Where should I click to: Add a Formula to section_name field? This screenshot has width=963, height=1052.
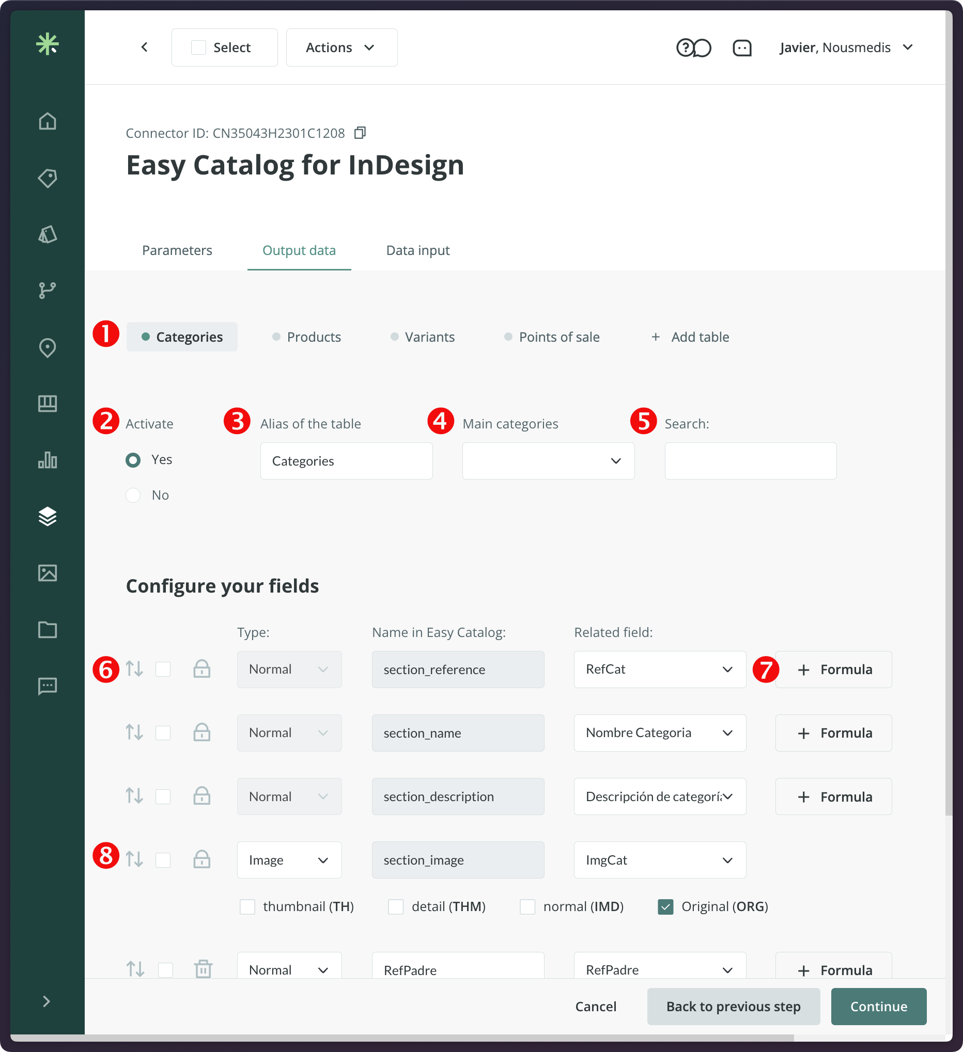[x=833, y=732]
